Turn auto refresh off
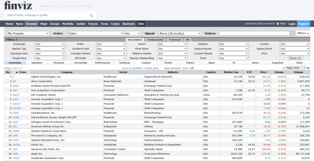This screenshot has height=161, width=314. pyautogui.click(x=192, y=68)
